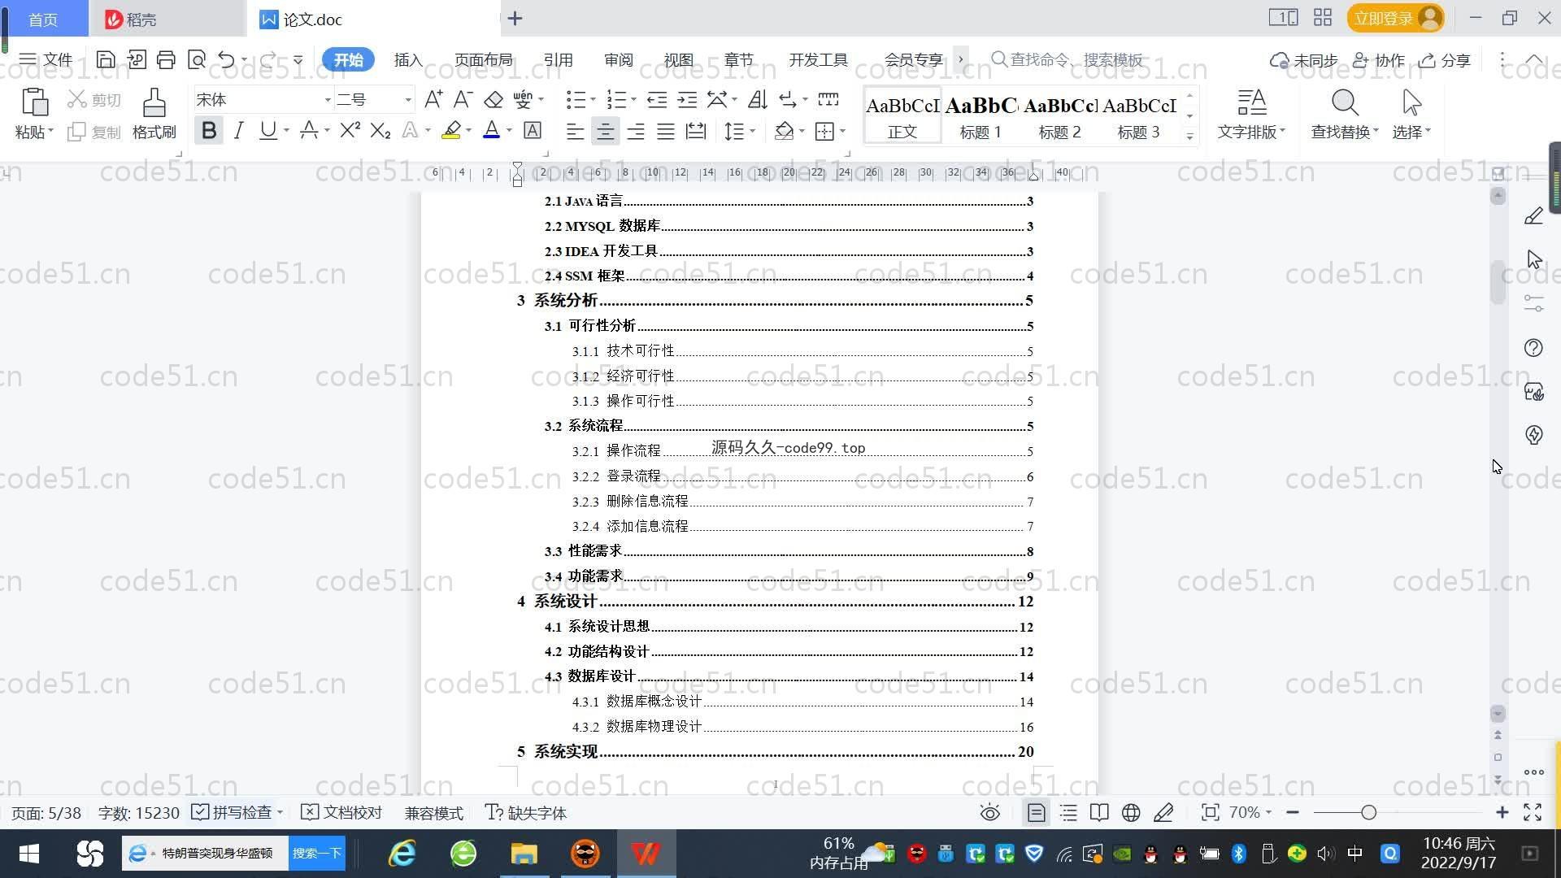Open line spacing dropdown

[740, 131]
